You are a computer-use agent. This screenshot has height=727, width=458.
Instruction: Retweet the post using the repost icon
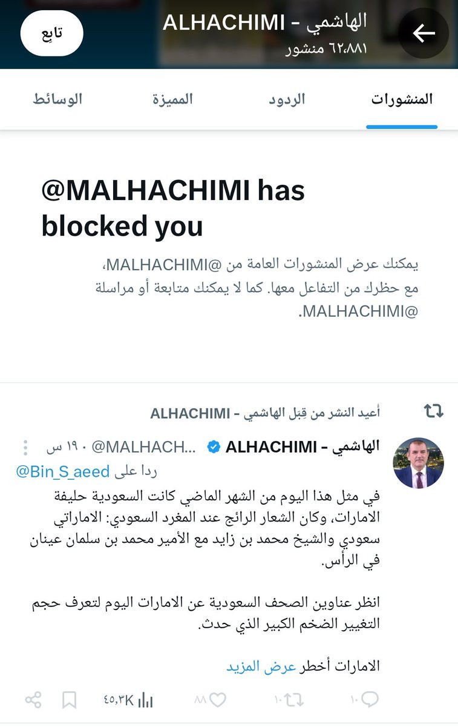click(287, 700)
